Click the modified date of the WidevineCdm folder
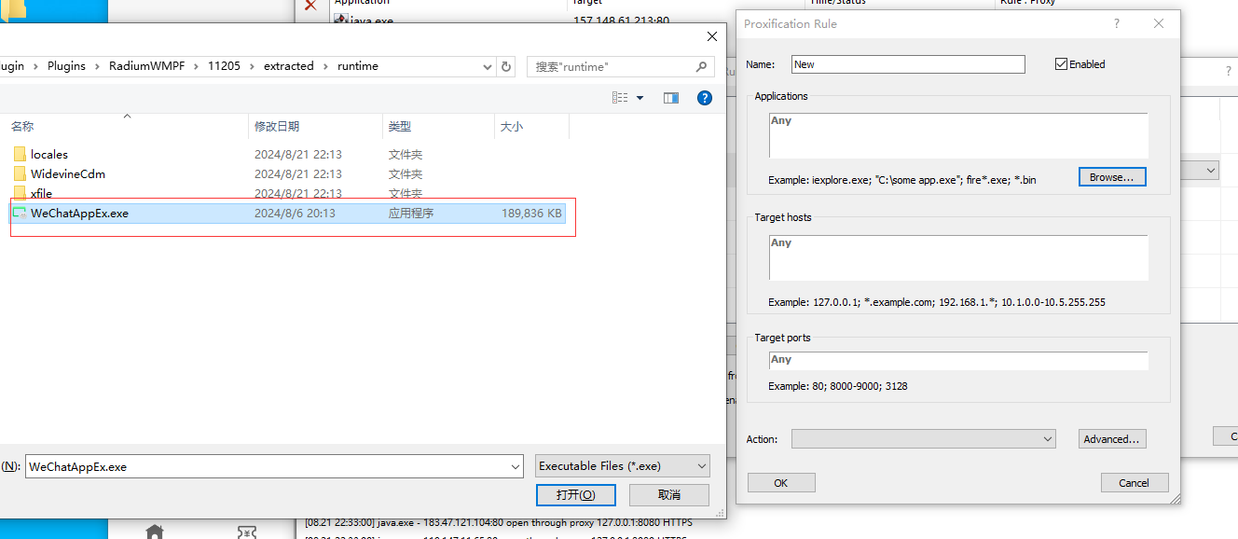The width and height of the screenshot is (1238, 539). click(x=298, y=173)
